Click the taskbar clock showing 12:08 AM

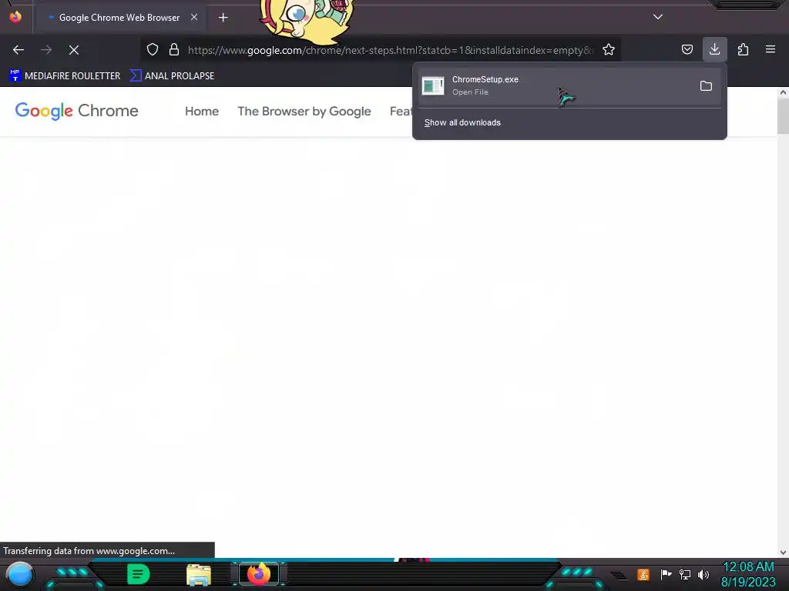click(748, 574)
